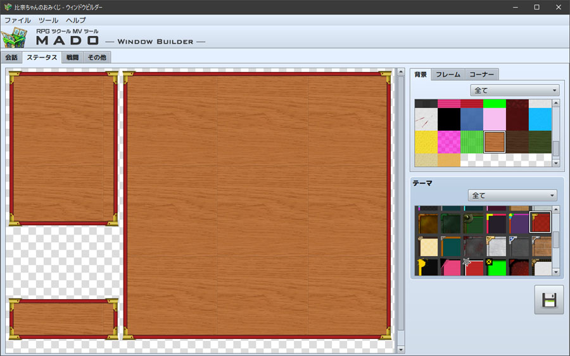Choose the bright green solid background swatch
This screenshot has height=356, width=570.
[x=495, y=104]
